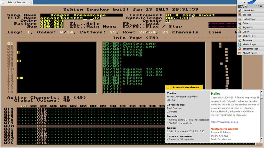Click pattern channel header 10
264x148 pixels.
(x=113, y=106)
